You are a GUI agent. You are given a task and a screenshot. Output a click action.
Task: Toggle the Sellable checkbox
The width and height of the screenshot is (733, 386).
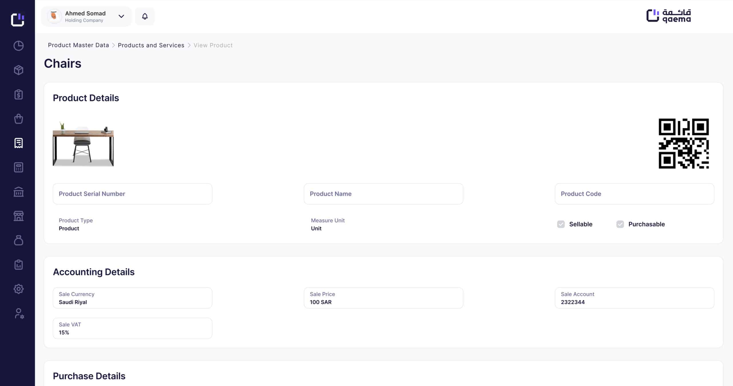pos(561,224)
